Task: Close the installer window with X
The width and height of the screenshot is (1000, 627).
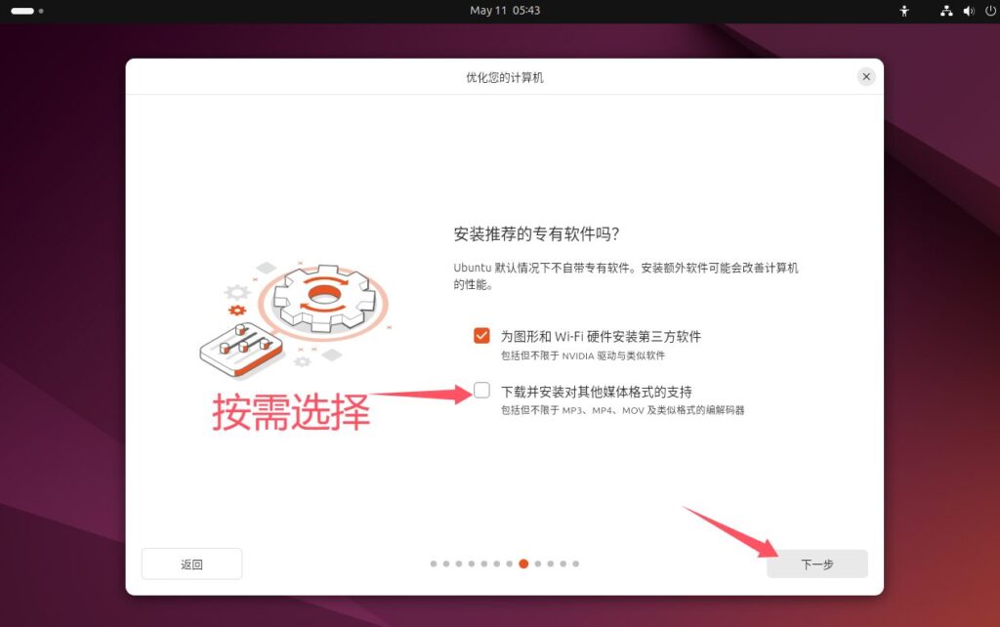Action: (865, 76)
